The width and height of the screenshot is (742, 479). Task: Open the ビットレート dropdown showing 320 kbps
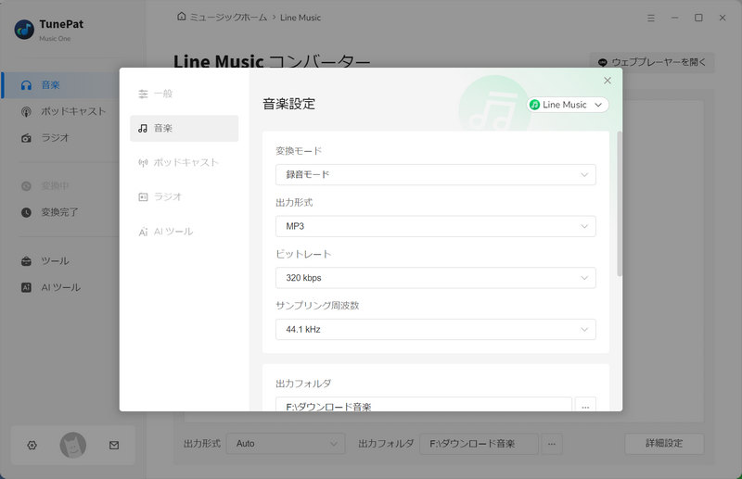[435, 278]
